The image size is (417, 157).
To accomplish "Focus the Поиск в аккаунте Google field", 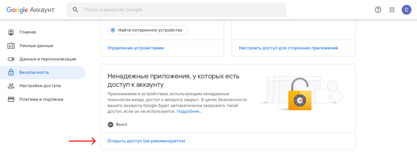I will click(x=176, y=10).
